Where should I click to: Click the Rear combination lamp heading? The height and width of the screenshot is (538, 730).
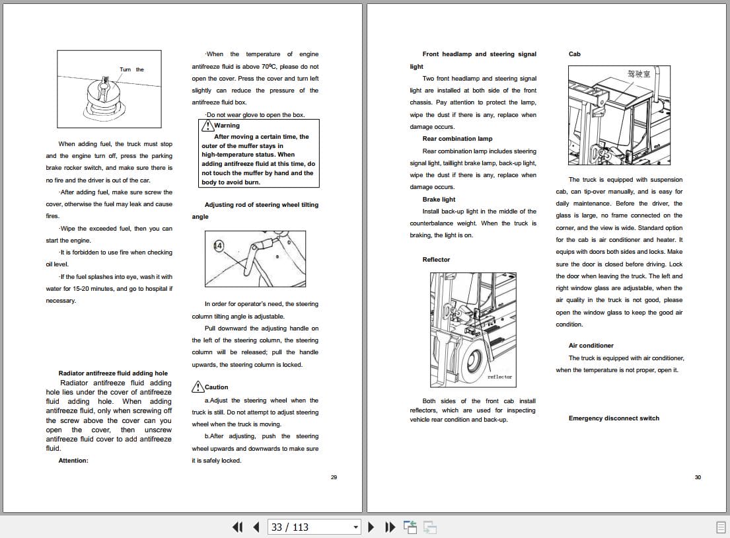click(x=456, y=138)
